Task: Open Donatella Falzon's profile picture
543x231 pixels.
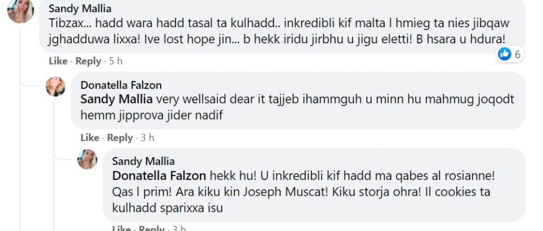Action: (x=55, y=87)
